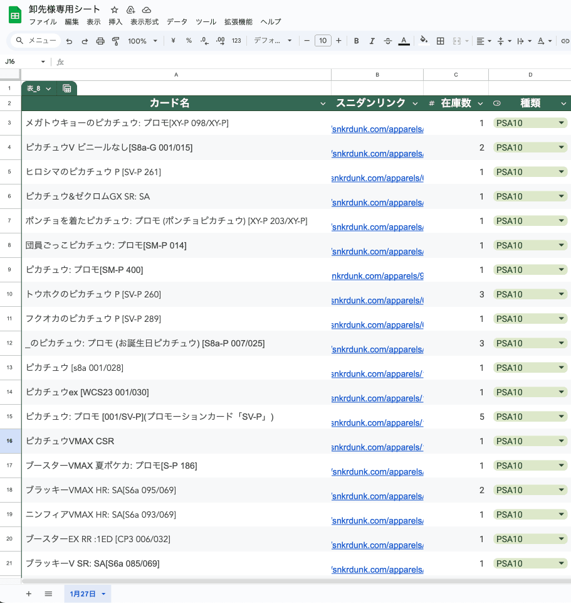Open the Google Sheets home icon
This screenshot has height=603, width=571.
click(x=15, y=15)
